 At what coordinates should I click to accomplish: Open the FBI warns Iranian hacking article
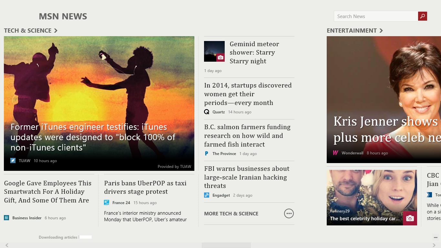pos(247,177)
